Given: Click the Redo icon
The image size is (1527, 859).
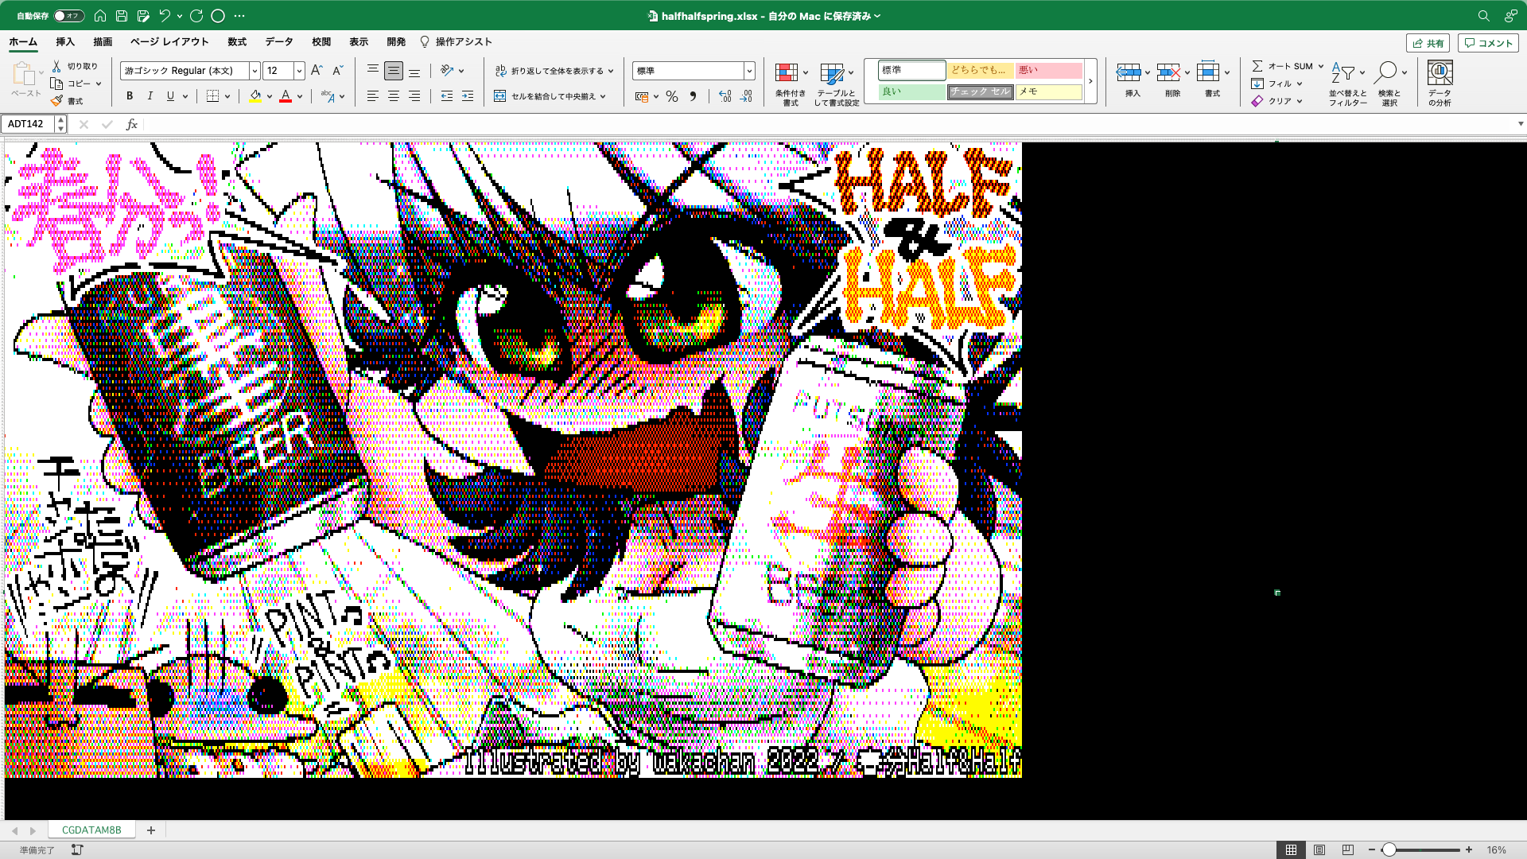Looking at the screenshot, I should click(x=196, y=16).
